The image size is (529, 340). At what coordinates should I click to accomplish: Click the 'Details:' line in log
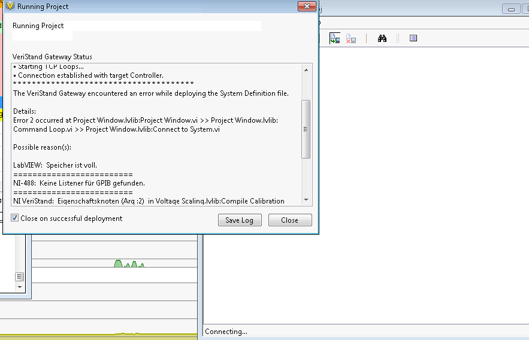[25, 111]
